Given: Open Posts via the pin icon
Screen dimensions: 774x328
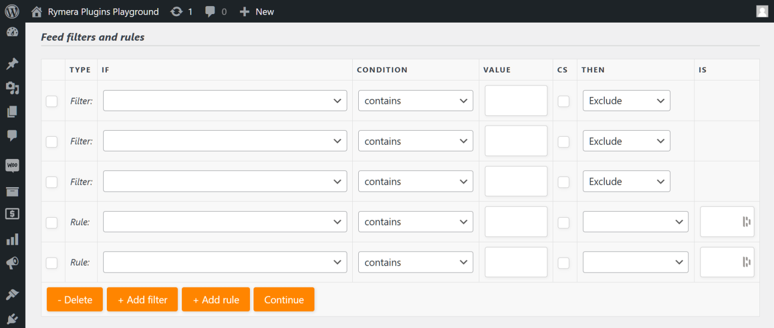Looking at the screenshot, I should point(12,63).
